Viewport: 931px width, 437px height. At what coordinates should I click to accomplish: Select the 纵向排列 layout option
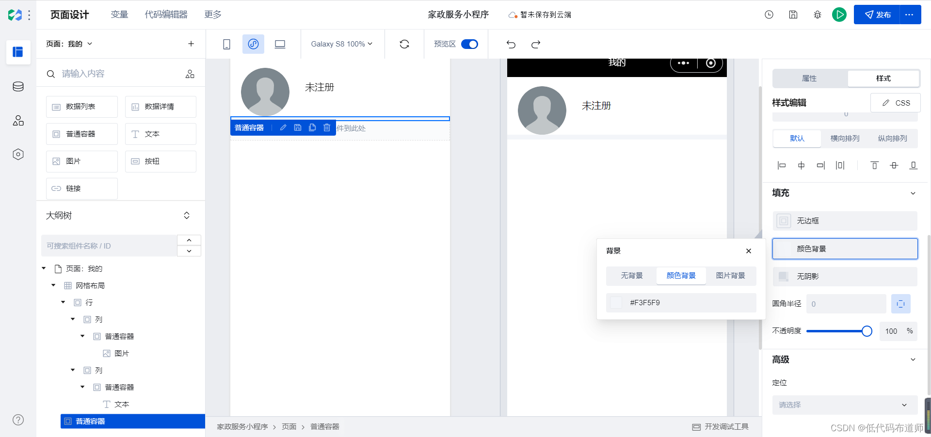point(892,139)
